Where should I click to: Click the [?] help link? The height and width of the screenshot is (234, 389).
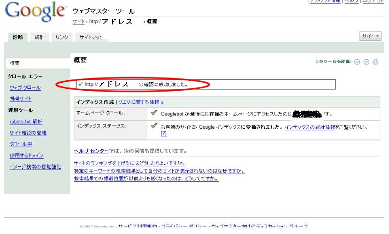tap(163, 133)
